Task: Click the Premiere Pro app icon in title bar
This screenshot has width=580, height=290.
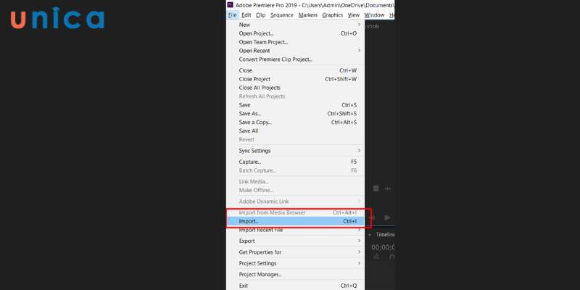Action: [230, 5]
